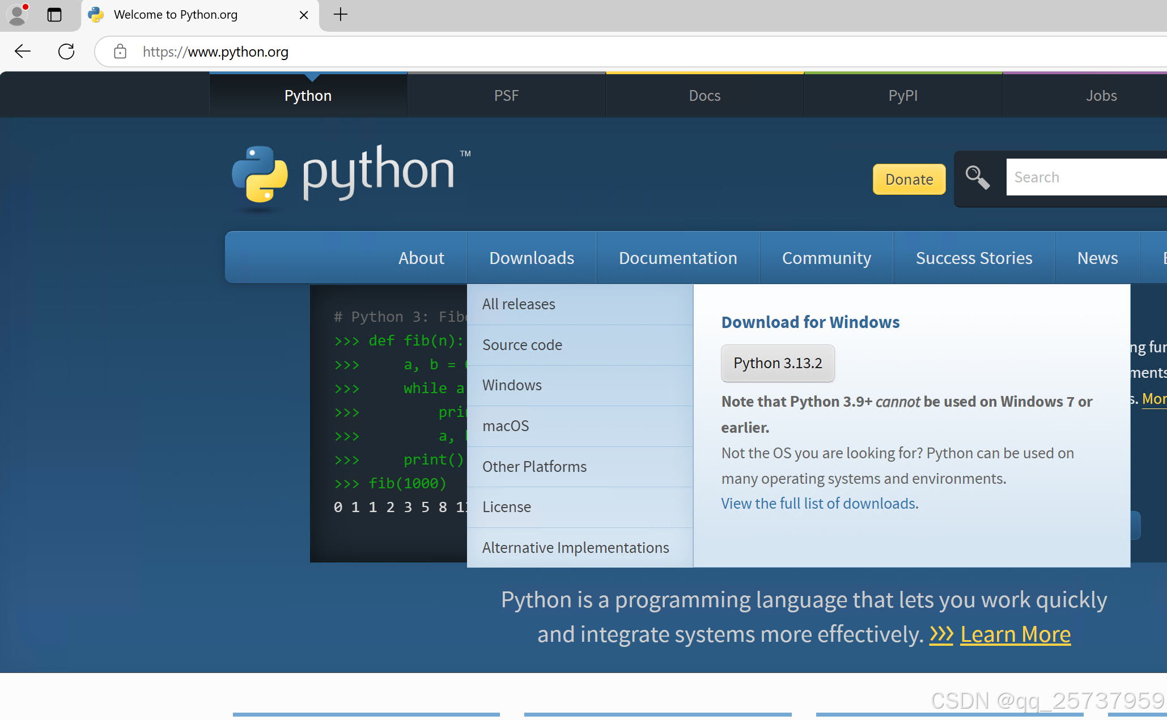Click the Python 3.13.2 download button
Image resolution: width=1167 pixels, height=720 pixels.
click(777, 363)
